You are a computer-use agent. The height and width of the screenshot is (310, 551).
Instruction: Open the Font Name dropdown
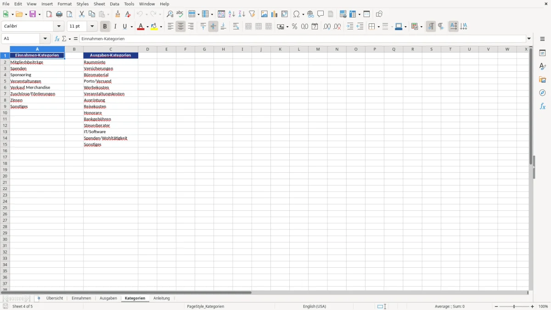coord(59,27)
